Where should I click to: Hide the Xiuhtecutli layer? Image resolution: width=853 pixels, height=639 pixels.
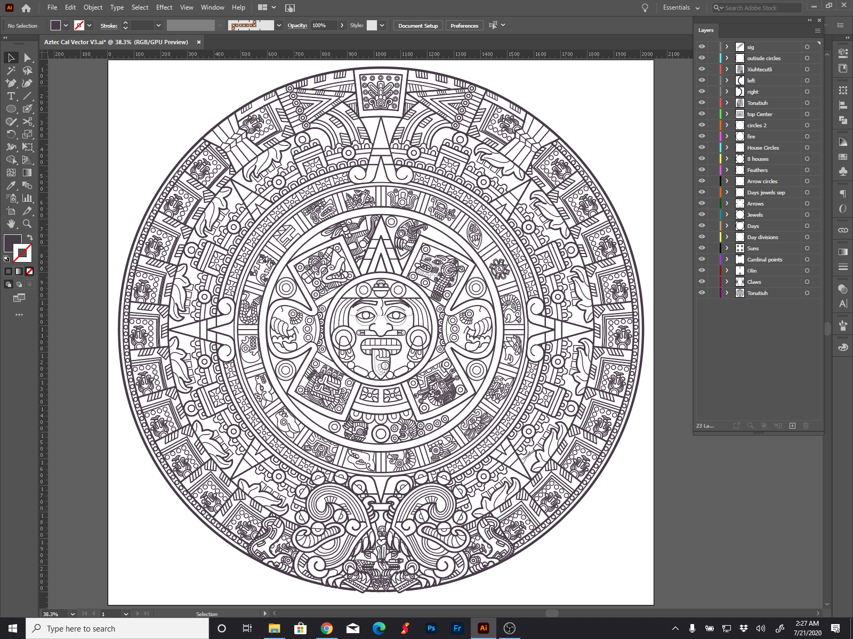[702, 69]
